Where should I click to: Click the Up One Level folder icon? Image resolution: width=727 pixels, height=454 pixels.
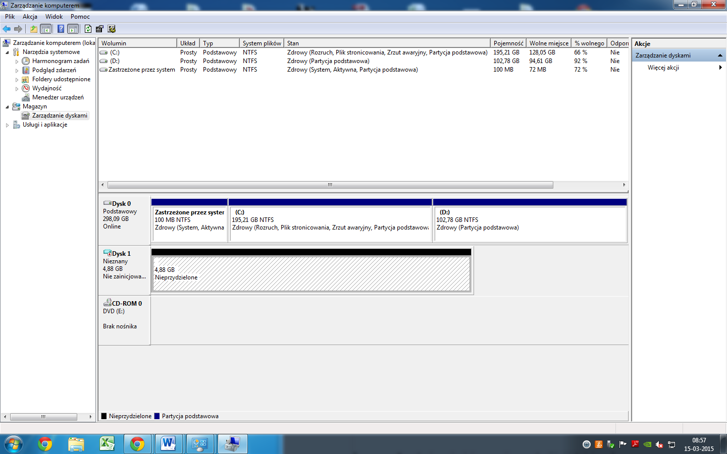pyautogui.click(x=33, y=29)
